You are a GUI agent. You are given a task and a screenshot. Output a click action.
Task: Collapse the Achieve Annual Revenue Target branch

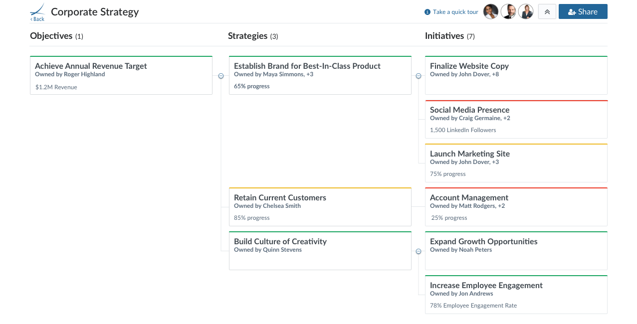coord(221,76)
